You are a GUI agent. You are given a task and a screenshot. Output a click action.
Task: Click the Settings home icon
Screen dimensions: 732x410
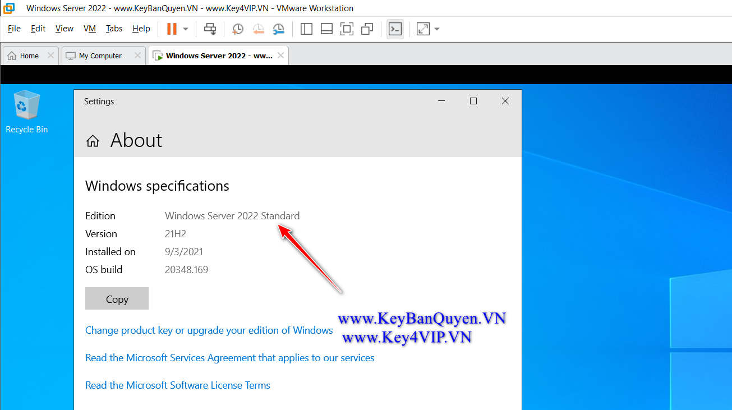point(93,141)
